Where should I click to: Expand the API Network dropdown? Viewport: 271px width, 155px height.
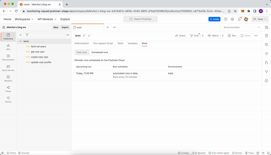(47, 19)
